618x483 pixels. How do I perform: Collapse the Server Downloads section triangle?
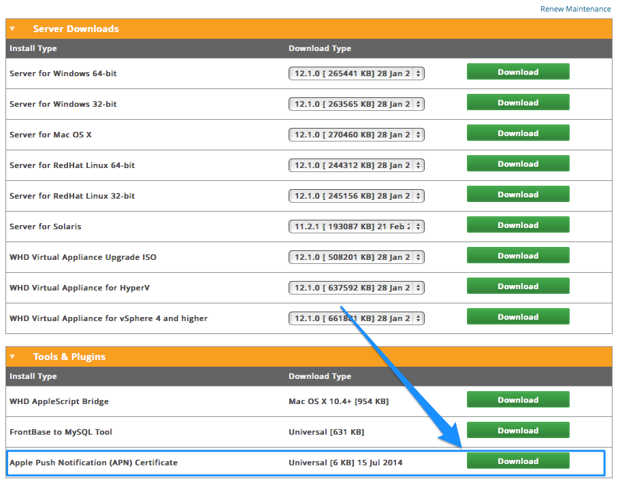tap(13, 29)
